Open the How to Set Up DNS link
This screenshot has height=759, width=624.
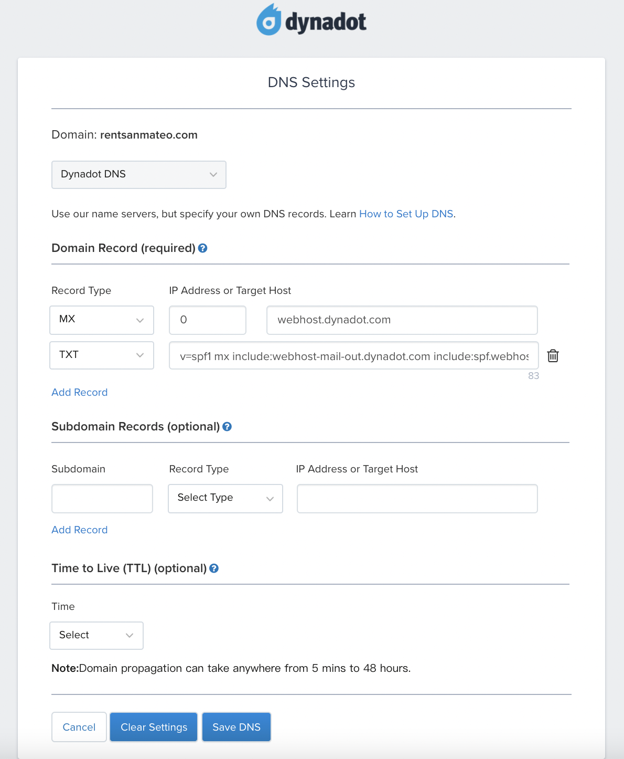click(x=406, y=214)
